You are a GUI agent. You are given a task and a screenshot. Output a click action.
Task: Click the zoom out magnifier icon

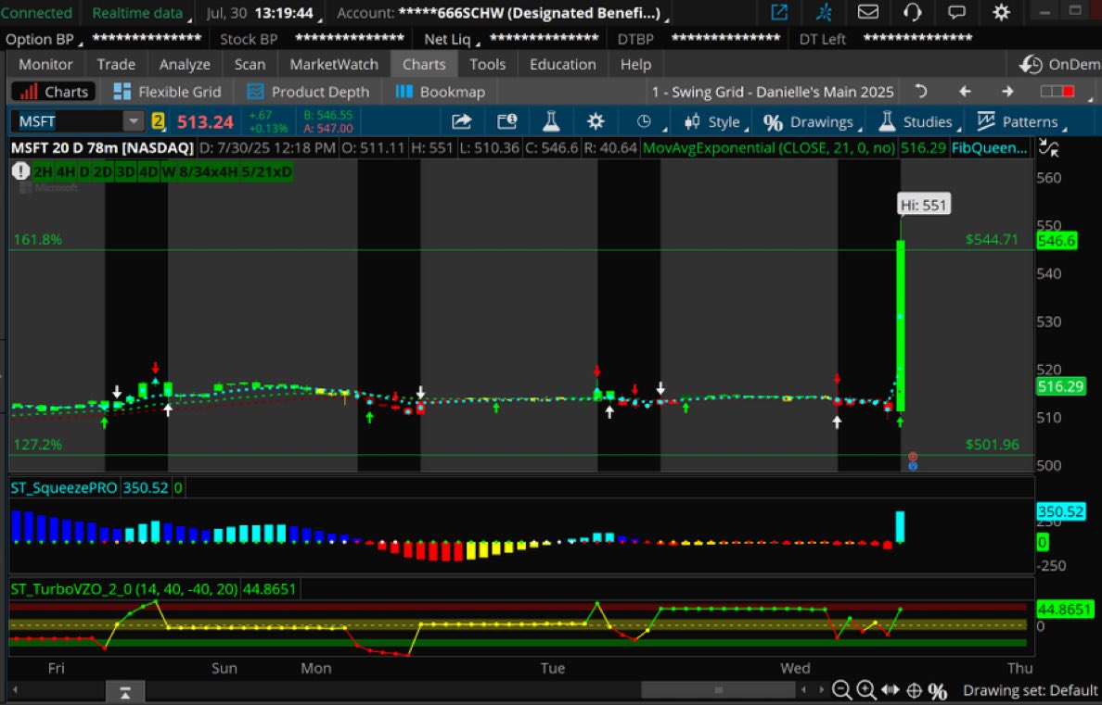(x=842, y=690)
